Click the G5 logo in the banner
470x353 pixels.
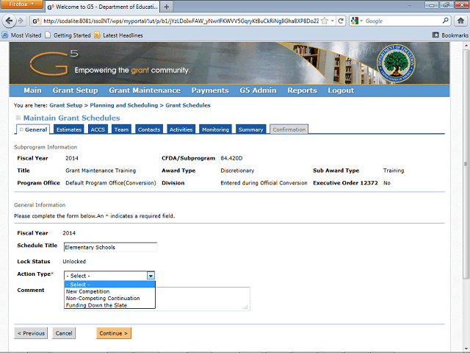54,63
